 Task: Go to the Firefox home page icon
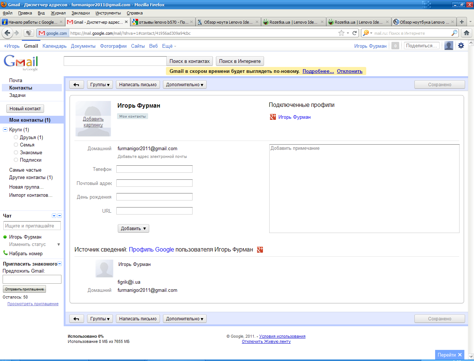tap(467, 33)
